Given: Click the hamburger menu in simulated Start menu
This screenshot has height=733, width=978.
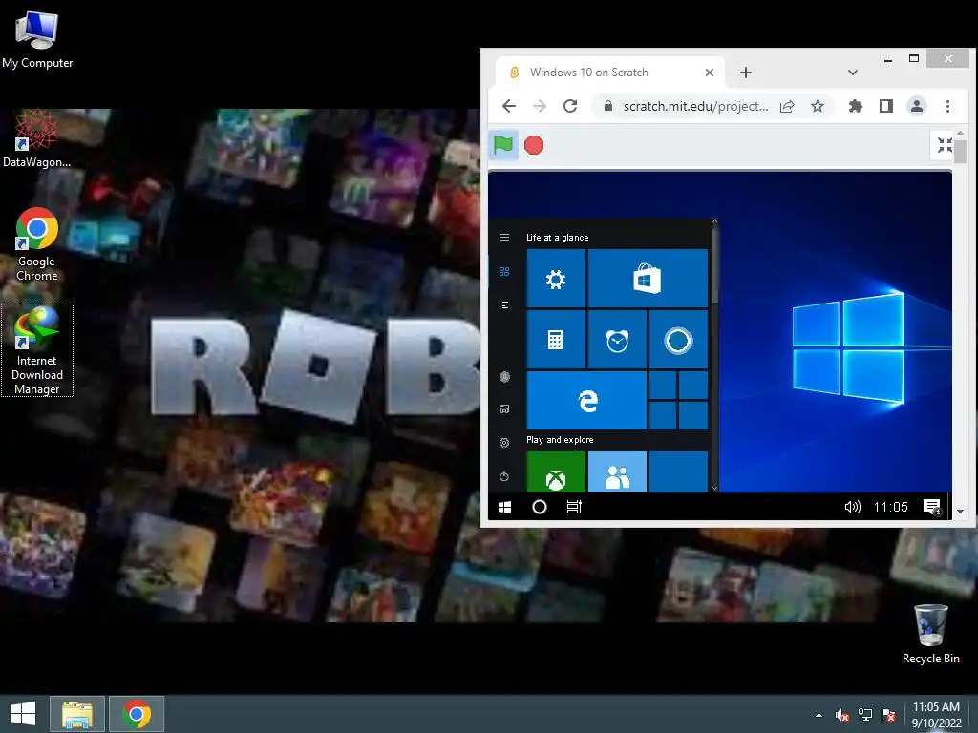Looking at the screenshot, I should (504, 238).
